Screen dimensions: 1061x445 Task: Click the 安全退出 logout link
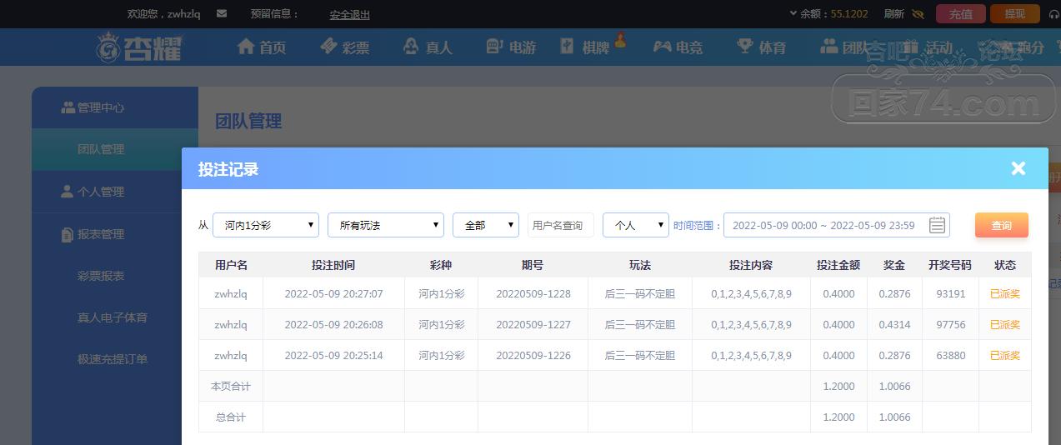click(x=350, y=14)
